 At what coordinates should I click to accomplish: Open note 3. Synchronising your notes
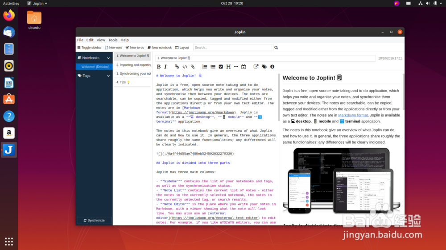(132, 74)
